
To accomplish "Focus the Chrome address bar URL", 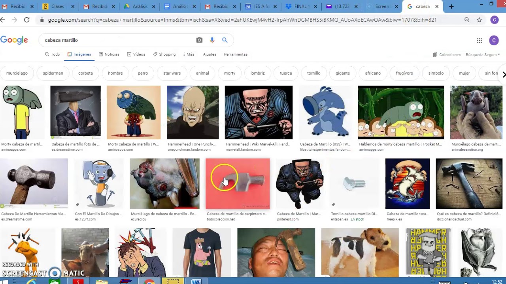I will coord(242,20).
